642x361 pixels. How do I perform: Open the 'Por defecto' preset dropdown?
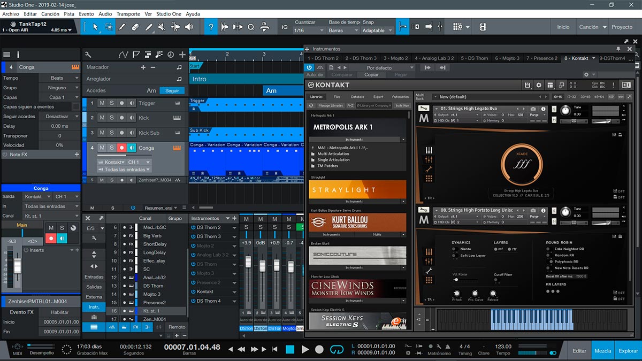(383, 68)
